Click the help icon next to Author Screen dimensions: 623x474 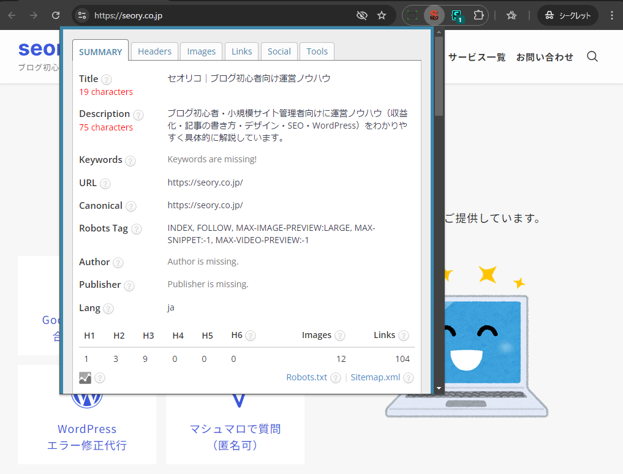tap(118, 263)
